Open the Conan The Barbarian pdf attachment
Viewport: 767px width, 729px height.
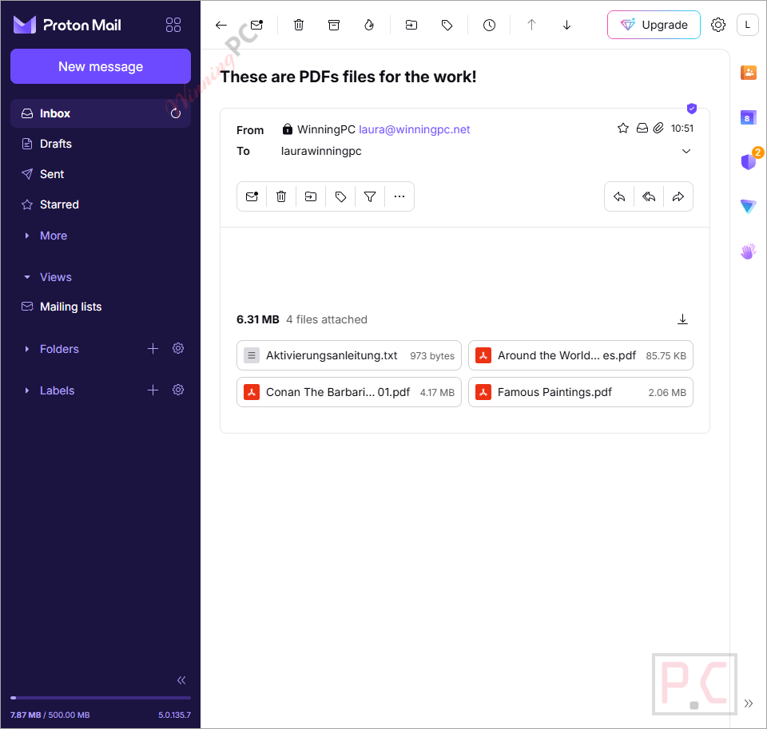pyautogui.click(x=349, y=392)
